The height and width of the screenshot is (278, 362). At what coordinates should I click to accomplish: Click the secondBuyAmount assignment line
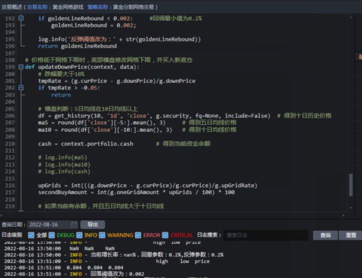(136, 193)
